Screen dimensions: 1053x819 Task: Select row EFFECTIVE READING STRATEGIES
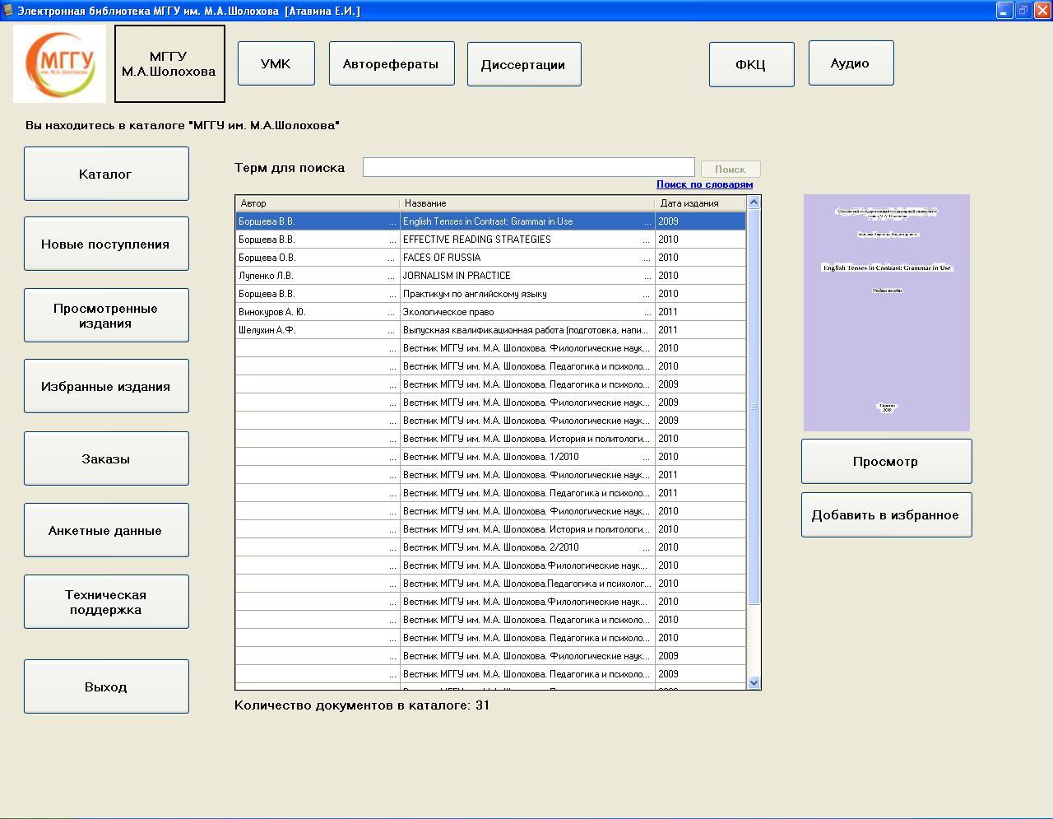coord(491,240)
